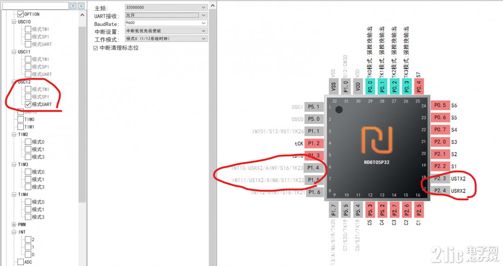The width and height of the screenshot is (503, 266).
Task: Select pin P2.0 (S3)
Action: pyautogui.click(x=440, y=142)
